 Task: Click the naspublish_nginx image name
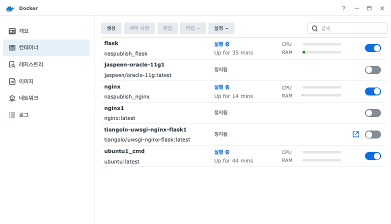tap(127, 96)
